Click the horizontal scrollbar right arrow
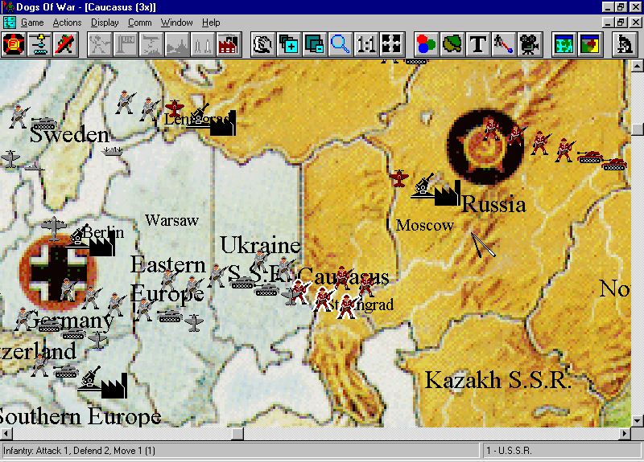The image size is (644, 462). pos(625,433)
